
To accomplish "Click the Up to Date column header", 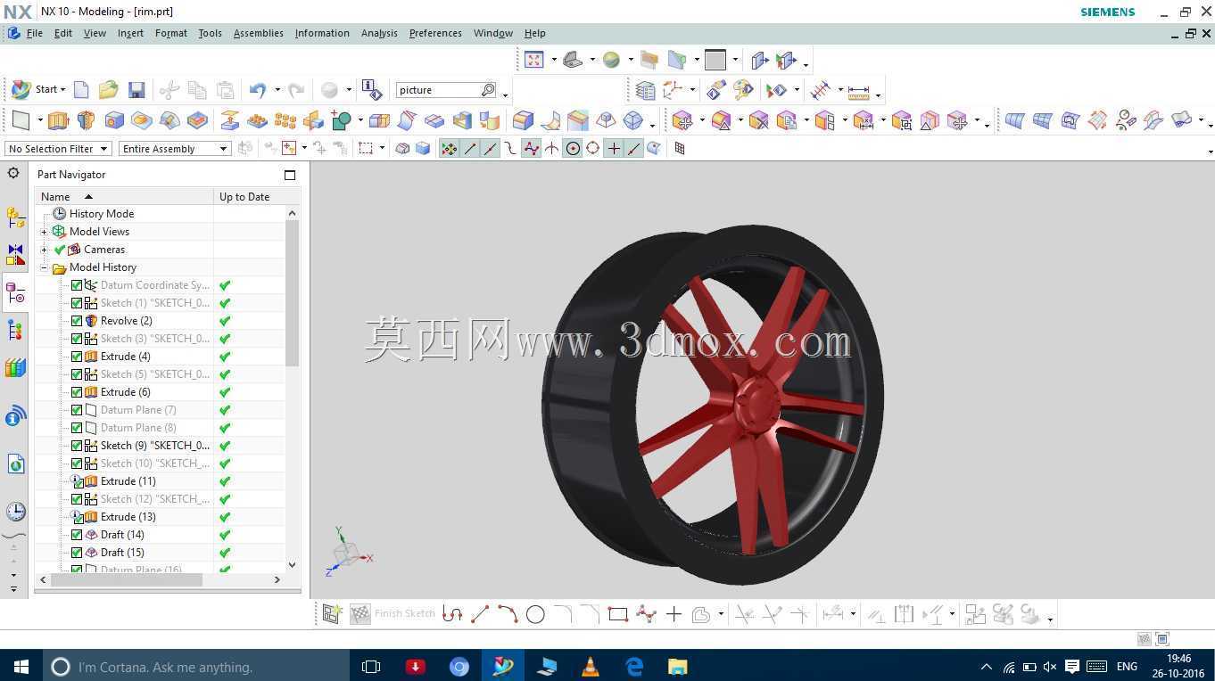I will click(251, 196).
